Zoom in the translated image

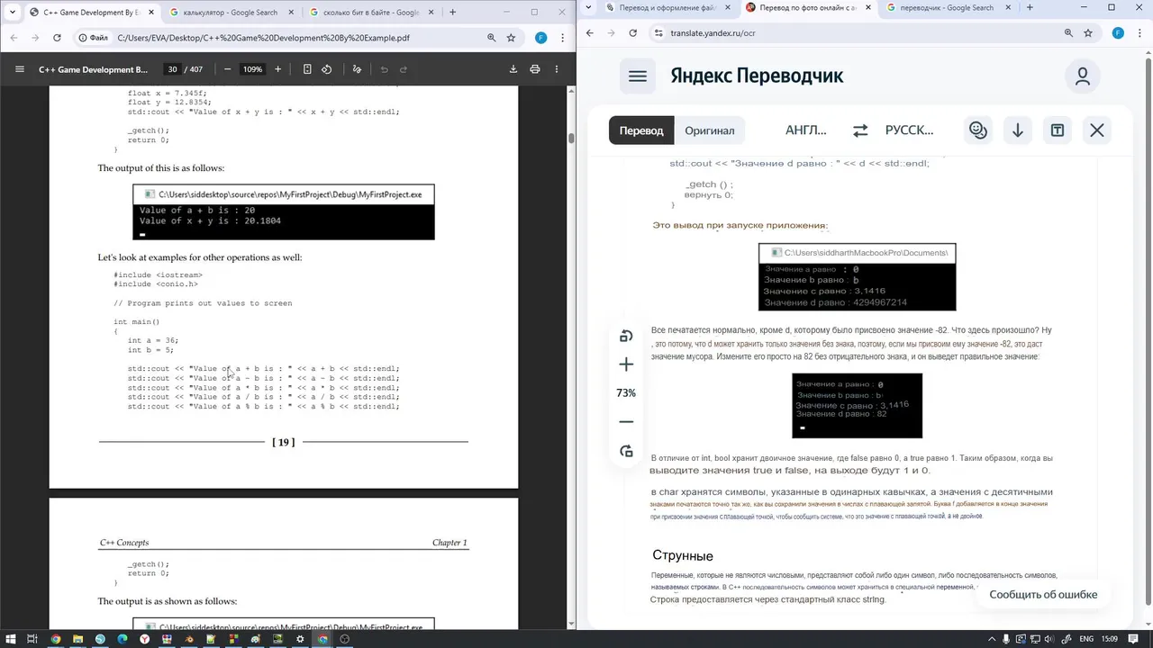tap(626, 364)
